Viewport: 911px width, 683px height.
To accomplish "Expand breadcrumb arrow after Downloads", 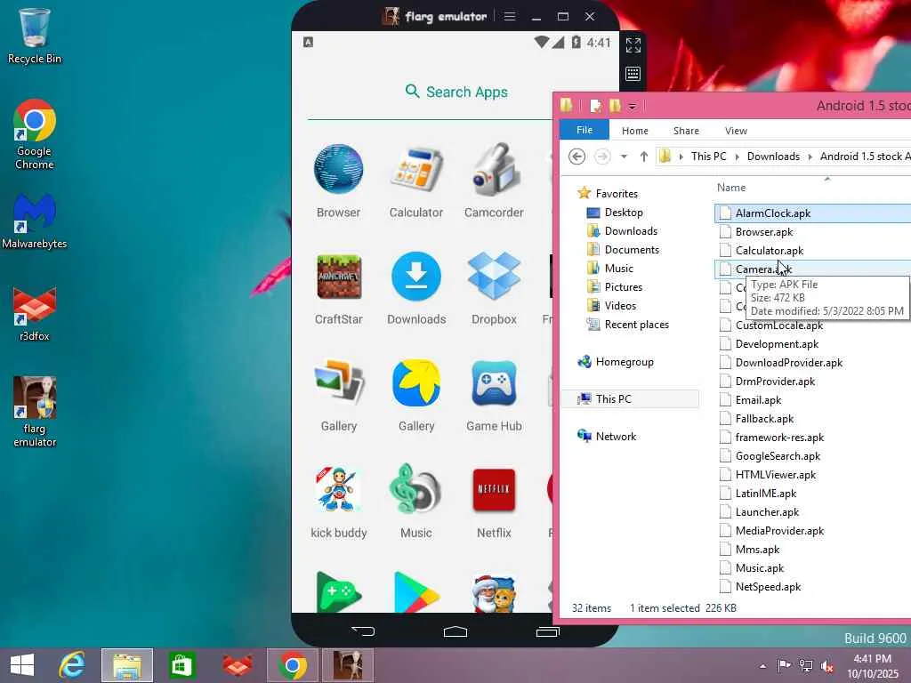I will (x=810, y=157).
